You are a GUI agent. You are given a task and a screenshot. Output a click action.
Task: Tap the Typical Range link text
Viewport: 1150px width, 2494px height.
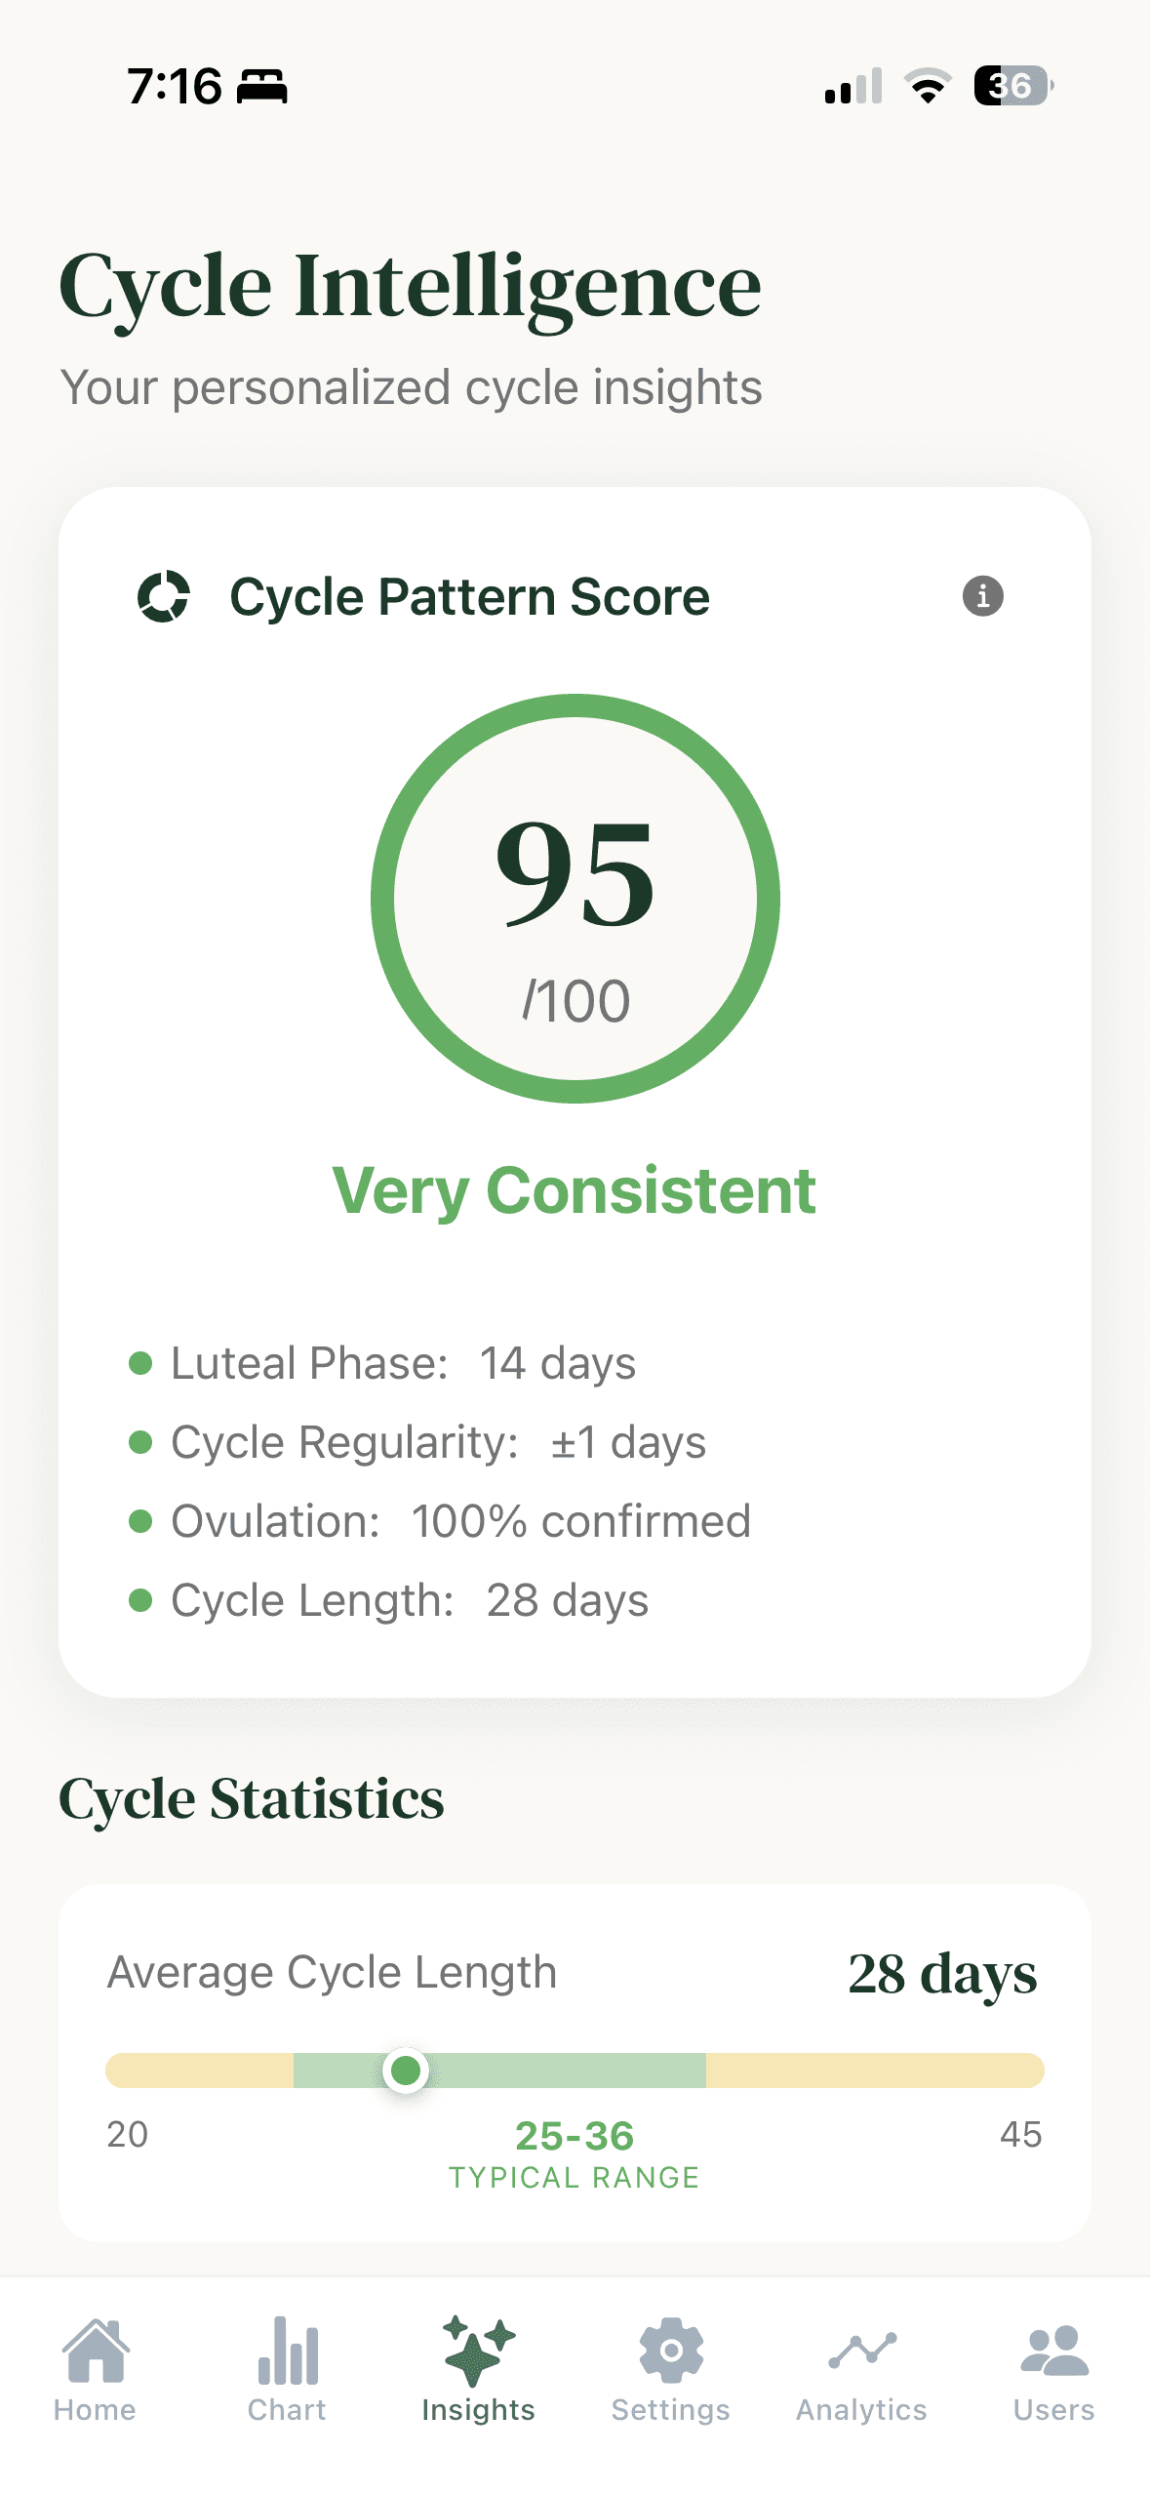[x=575, y=2175]
